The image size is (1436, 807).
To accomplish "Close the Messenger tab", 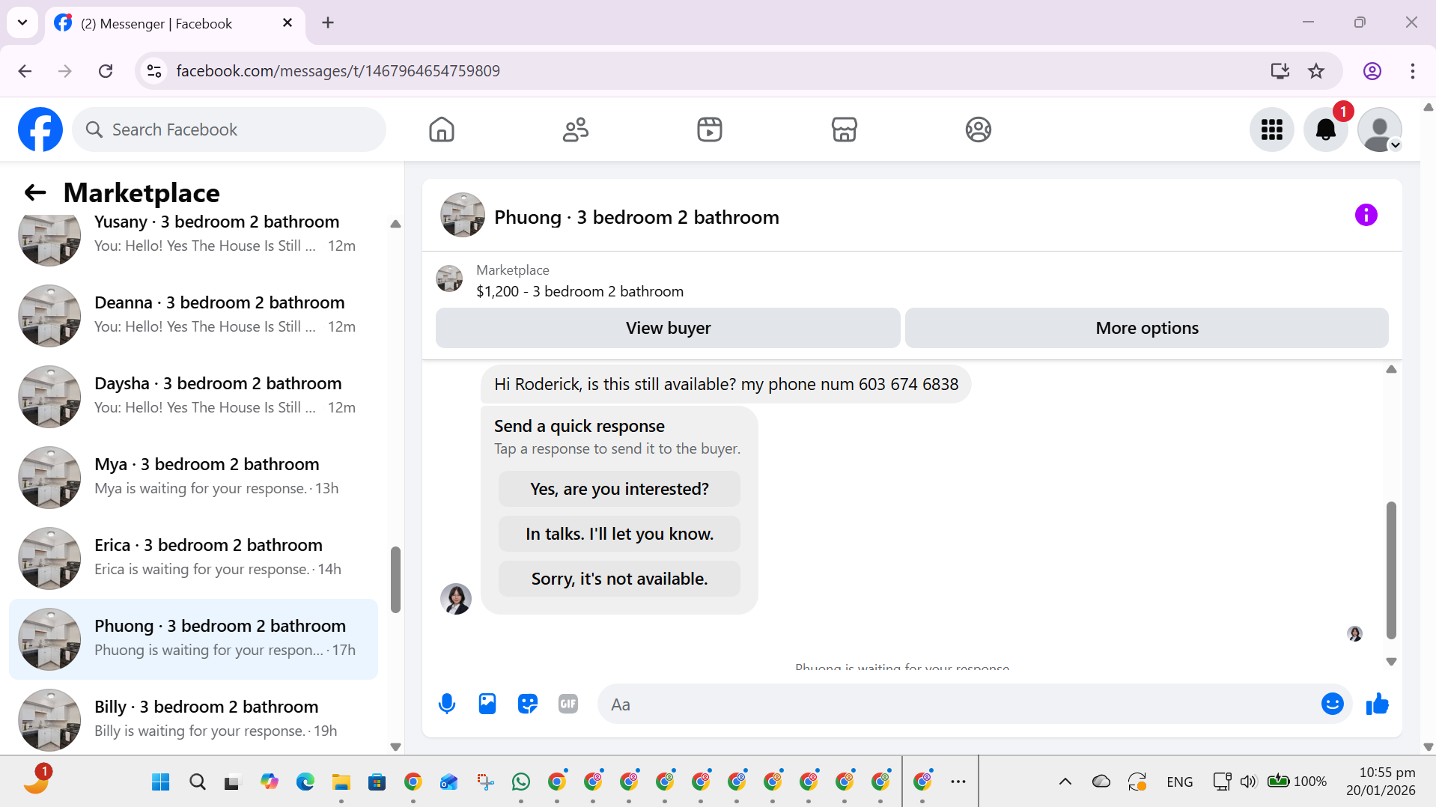I will pos(287,23).
